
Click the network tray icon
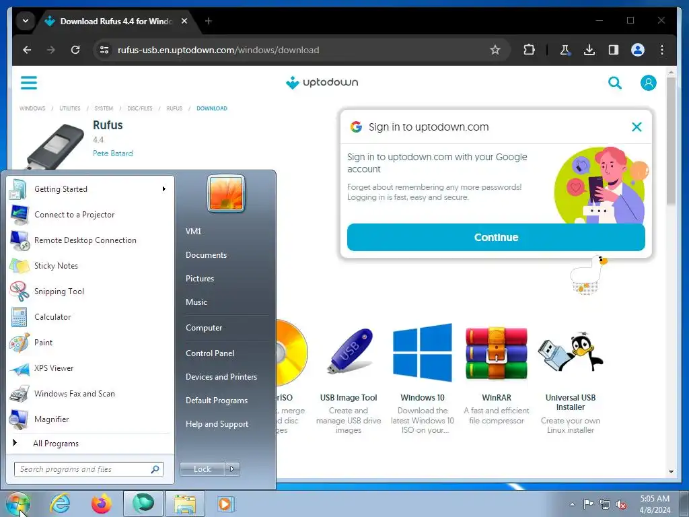coord(605,505)
